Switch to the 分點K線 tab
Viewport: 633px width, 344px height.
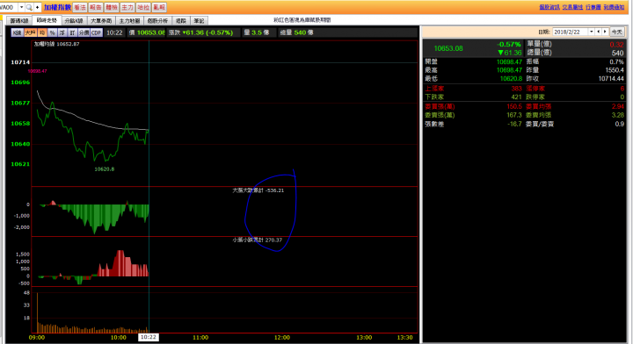click(x=74, y=20)
